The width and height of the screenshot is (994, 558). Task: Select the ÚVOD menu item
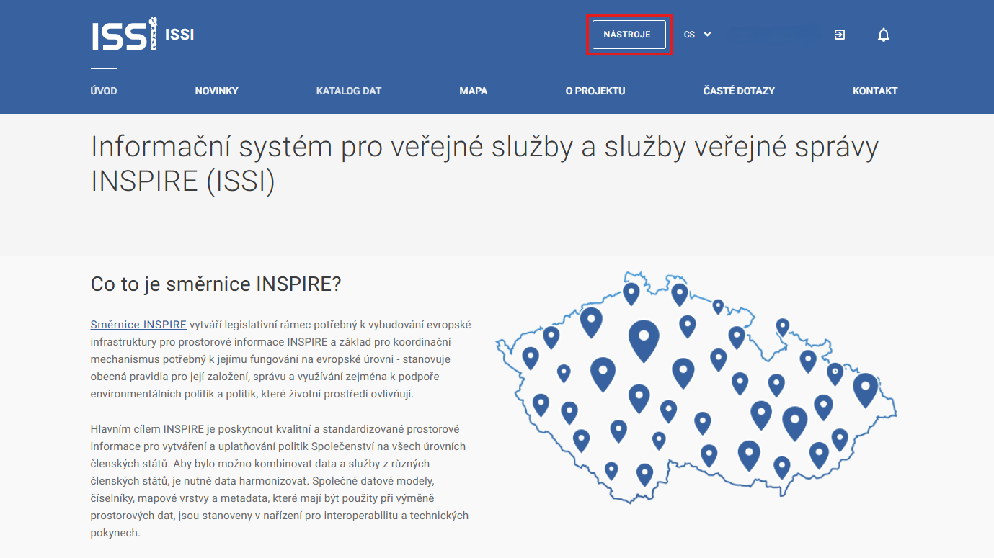pyautogui.click(x=104, y=91)
